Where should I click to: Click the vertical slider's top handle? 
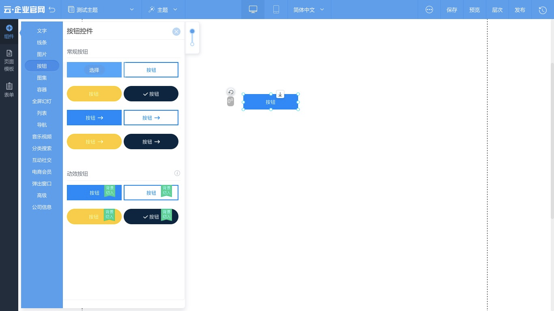[192, 31]
